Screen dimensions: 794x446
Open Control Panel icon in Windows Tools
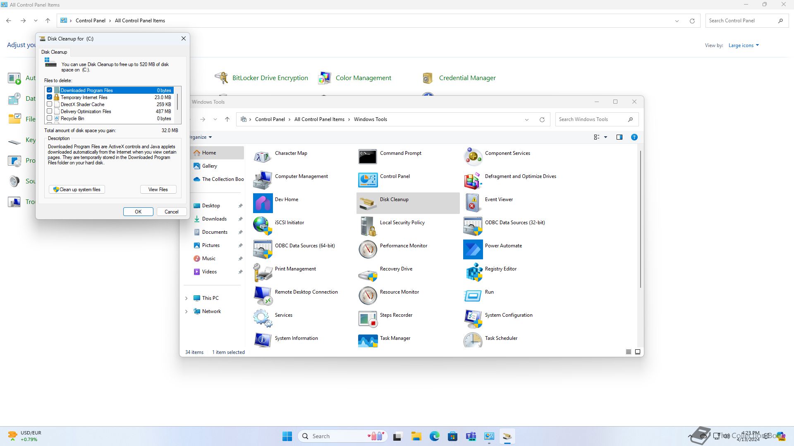point(368,180)
